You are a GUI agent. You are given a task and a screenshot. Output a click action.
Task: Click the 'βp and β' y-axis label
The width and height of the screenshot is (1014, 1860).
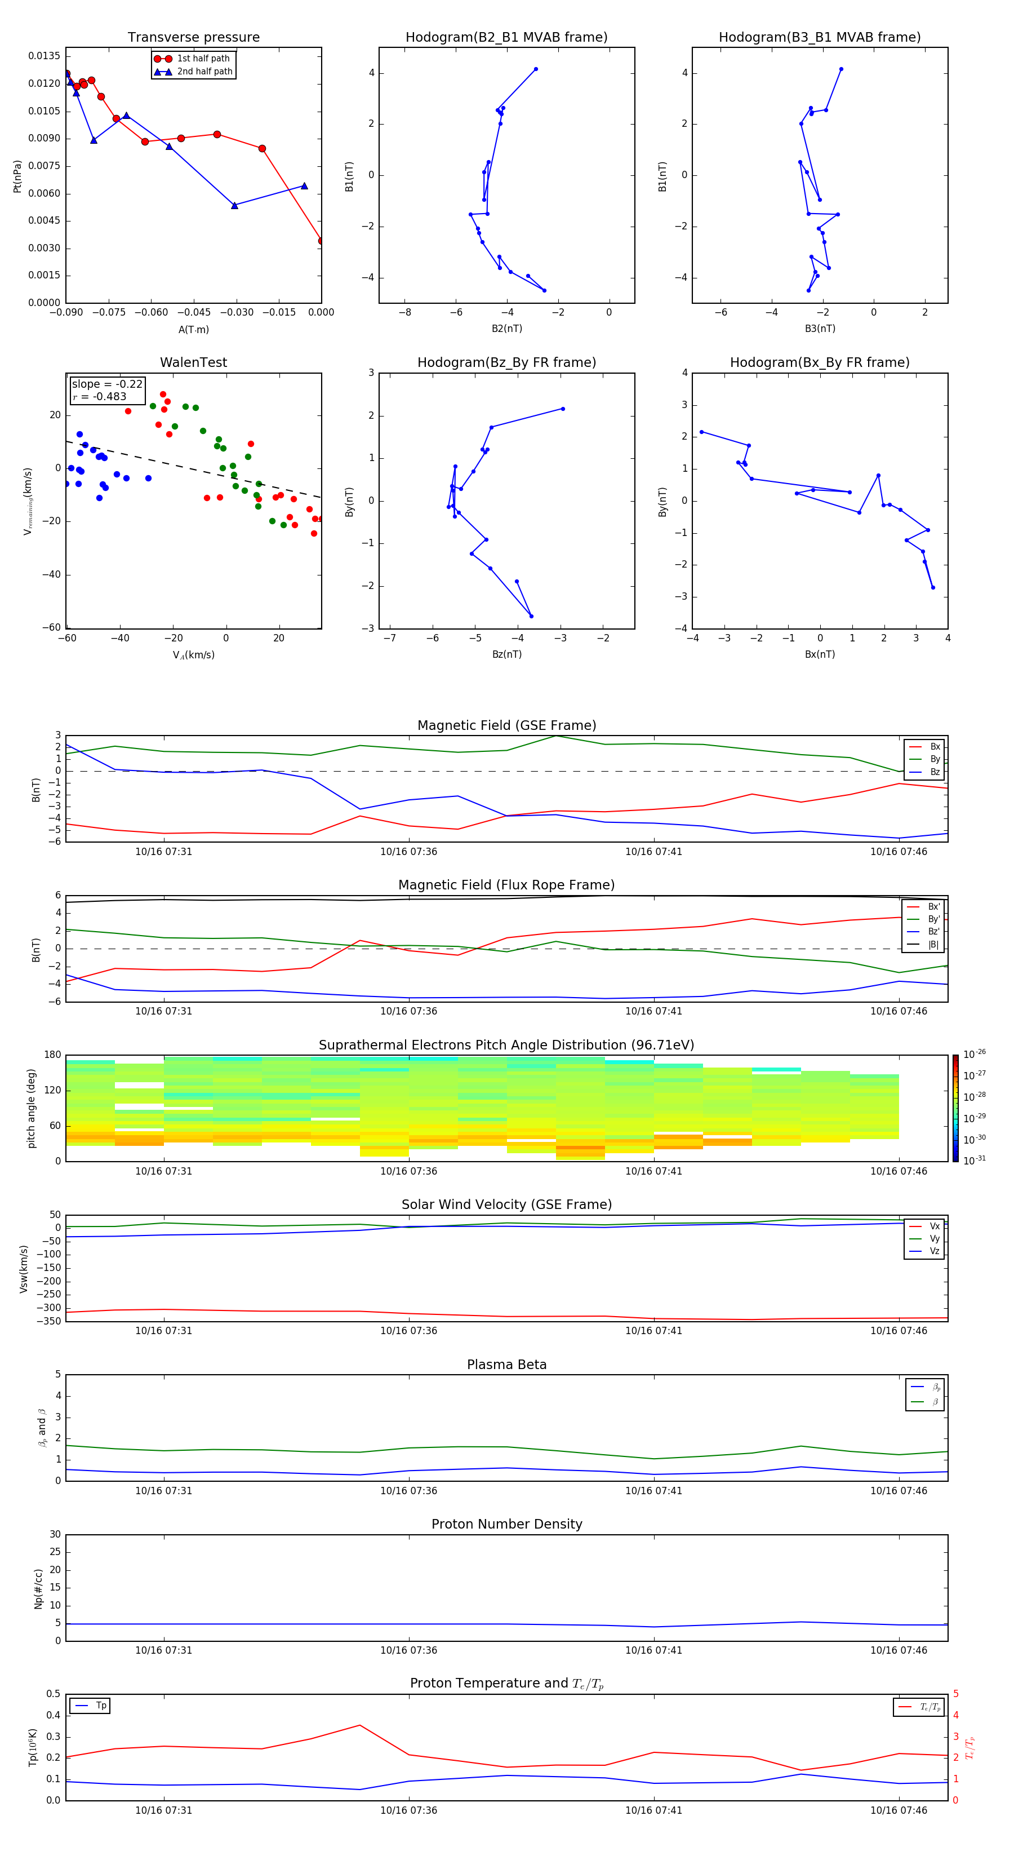(x=43, y=1428)
